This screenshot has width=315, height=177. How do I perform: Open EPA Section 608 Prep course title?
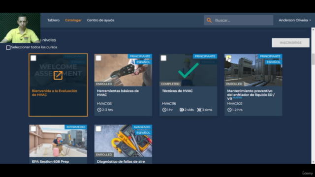pyautogui.click(x=50, y=162)
